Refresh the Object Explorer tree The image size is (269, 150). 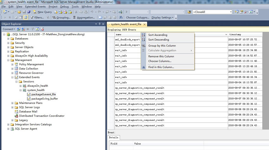[x=37, y=29]
